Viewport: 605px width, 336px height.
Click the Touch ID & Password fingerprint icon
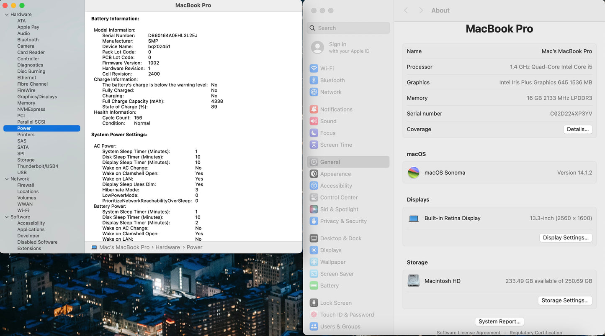click(314, 315)
